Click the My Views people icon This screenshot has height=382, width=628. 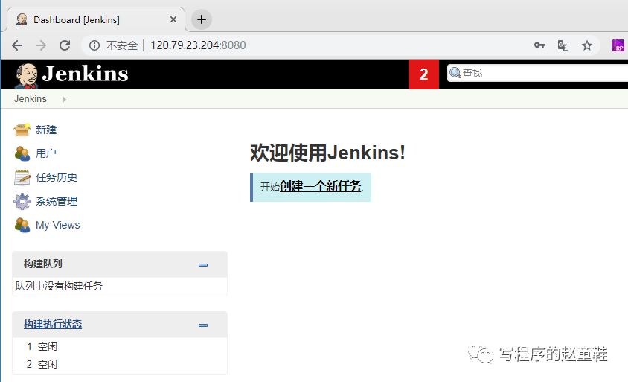(22, 225)
